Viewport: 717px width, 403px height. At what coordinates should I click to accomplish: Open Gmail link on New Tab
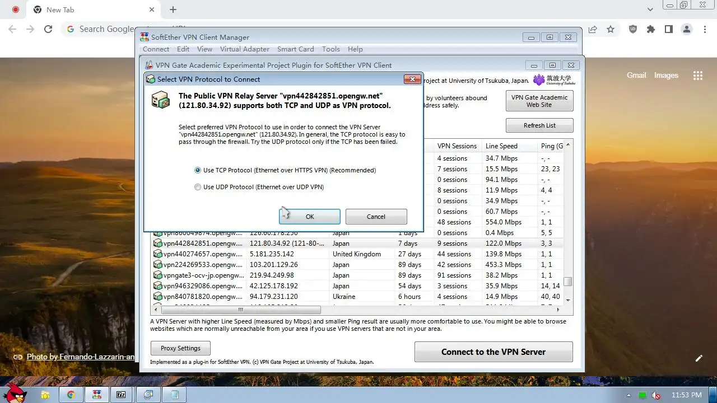(x=636, y=75)
